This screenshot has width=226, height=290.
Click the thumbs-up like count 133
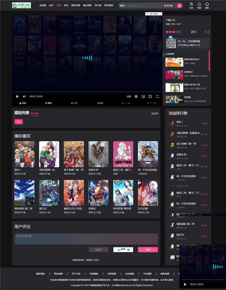pyautogui.click(x=74, y=103)
